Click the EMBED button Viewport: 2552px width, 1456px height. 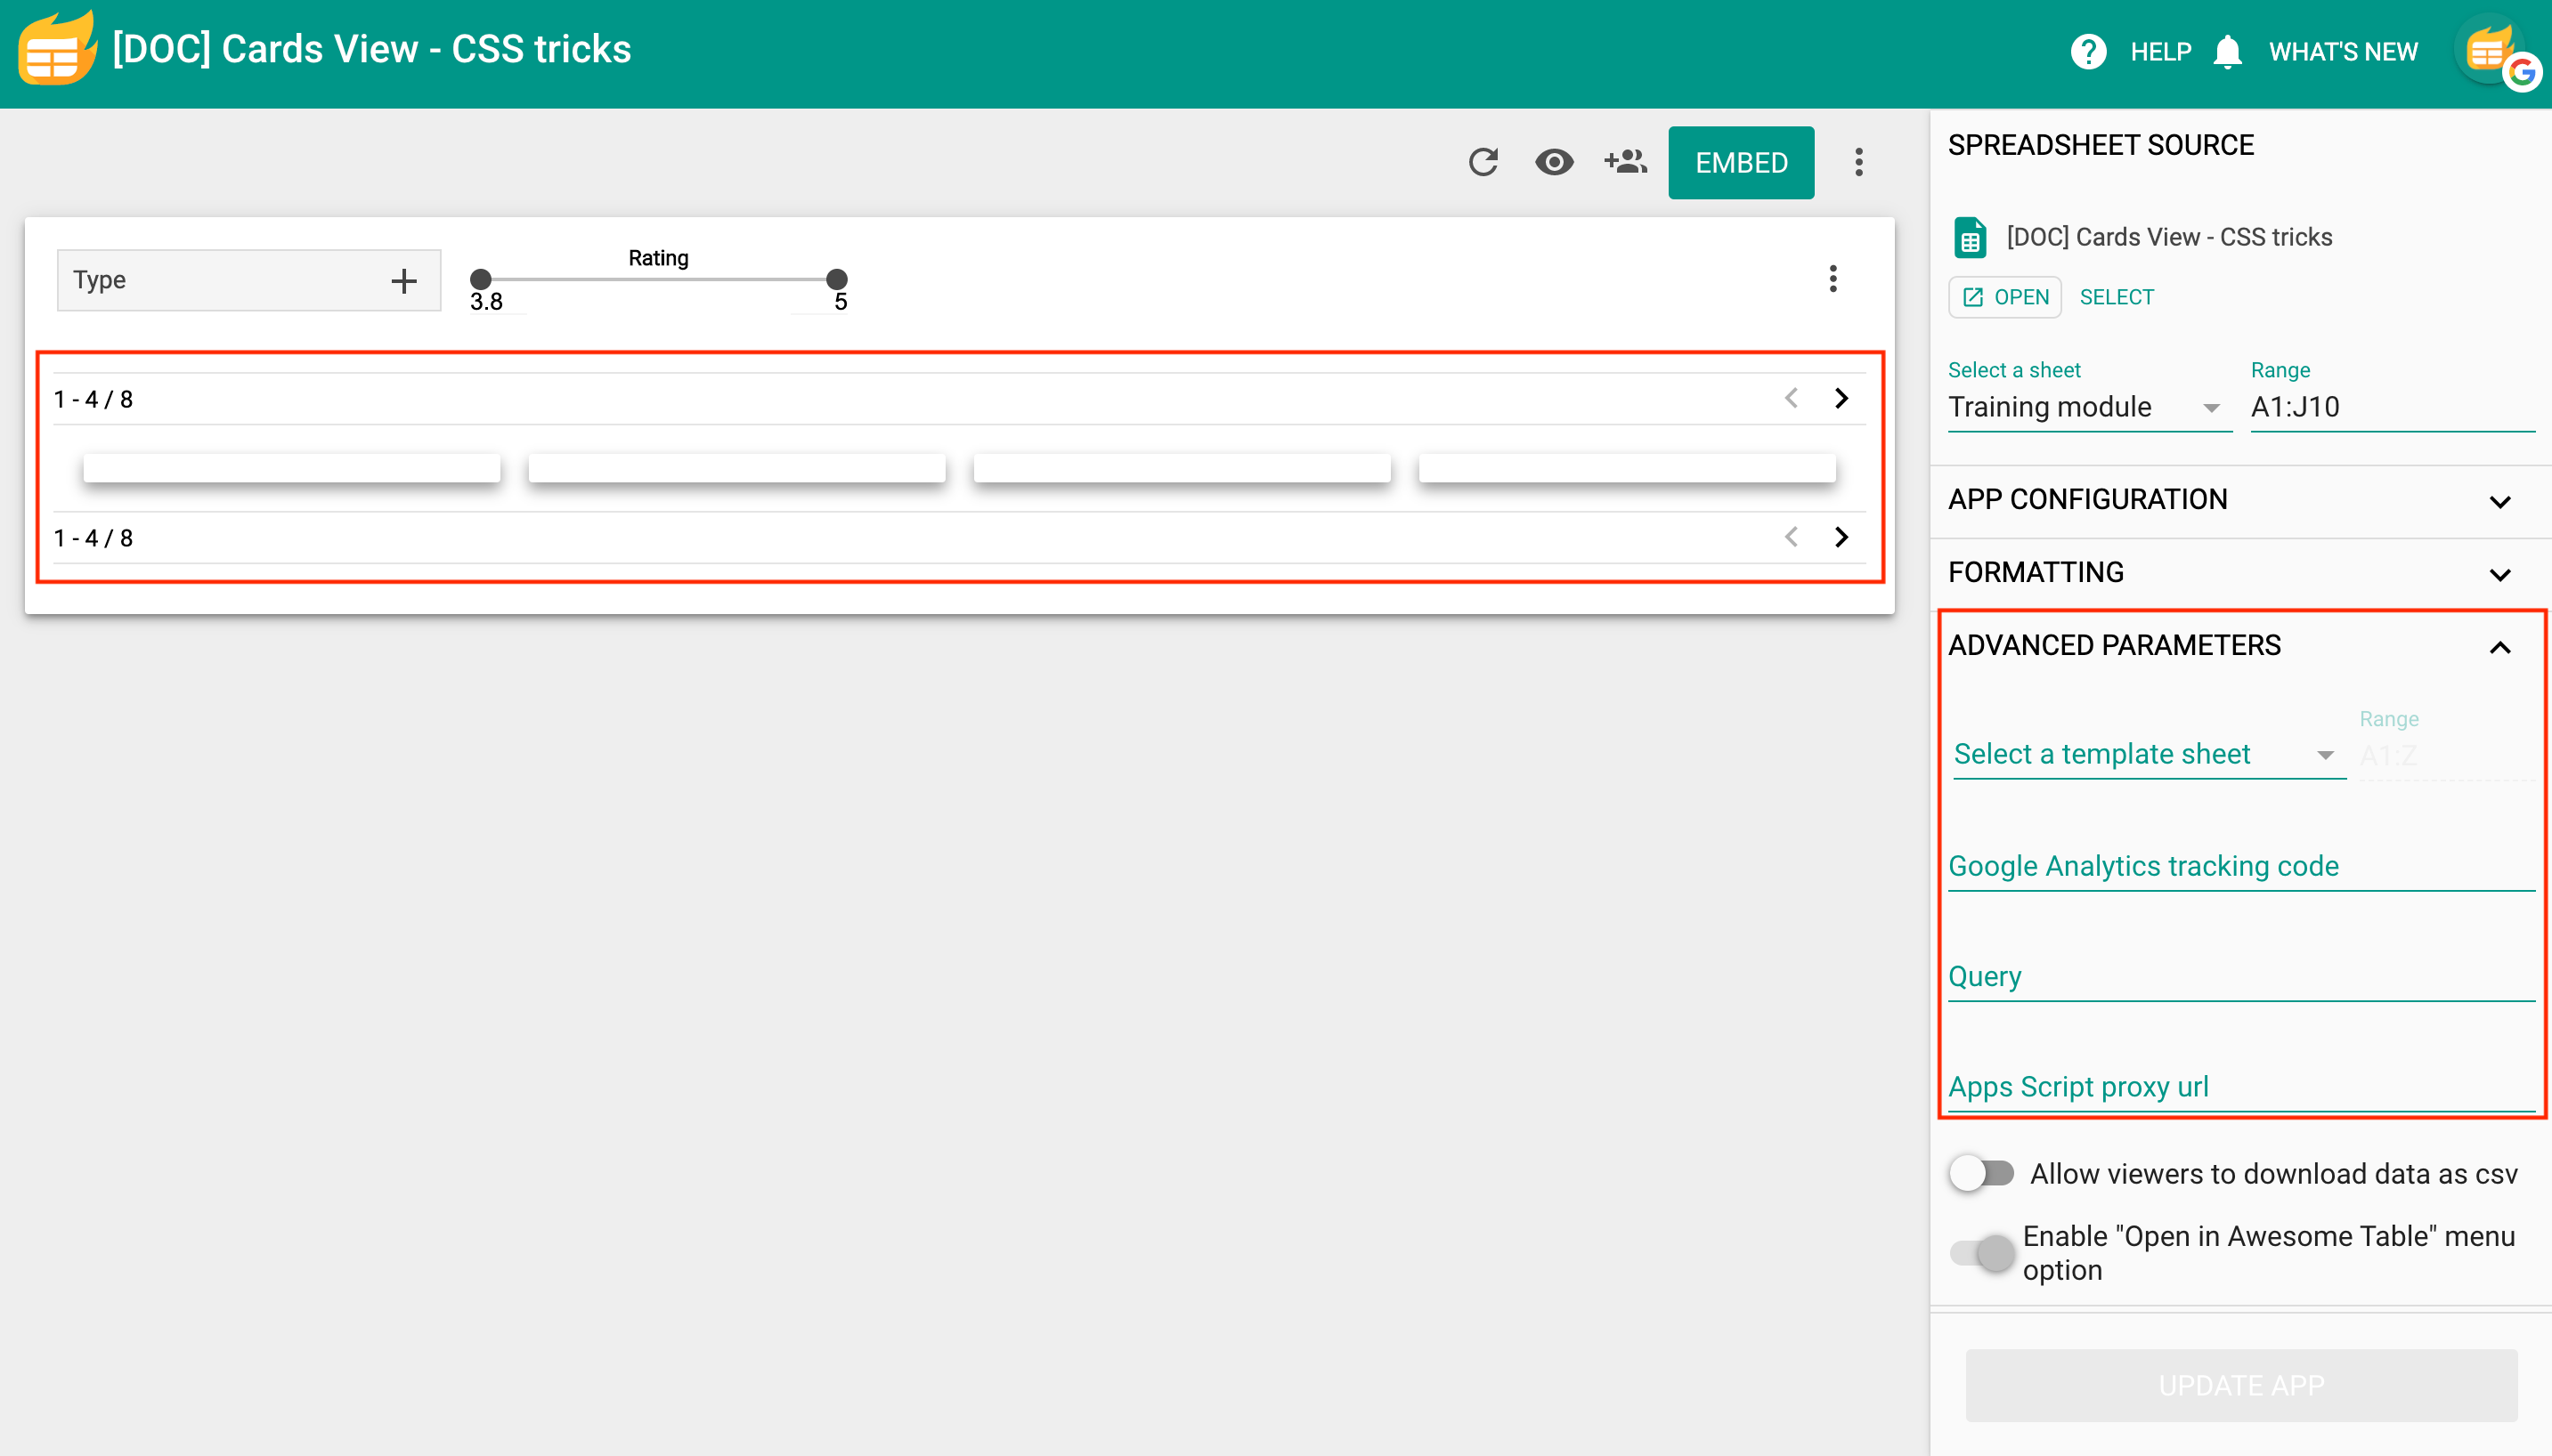[1741, 162]
